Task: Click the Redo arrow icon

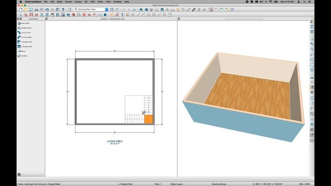Action: click(x=52, y=10)
